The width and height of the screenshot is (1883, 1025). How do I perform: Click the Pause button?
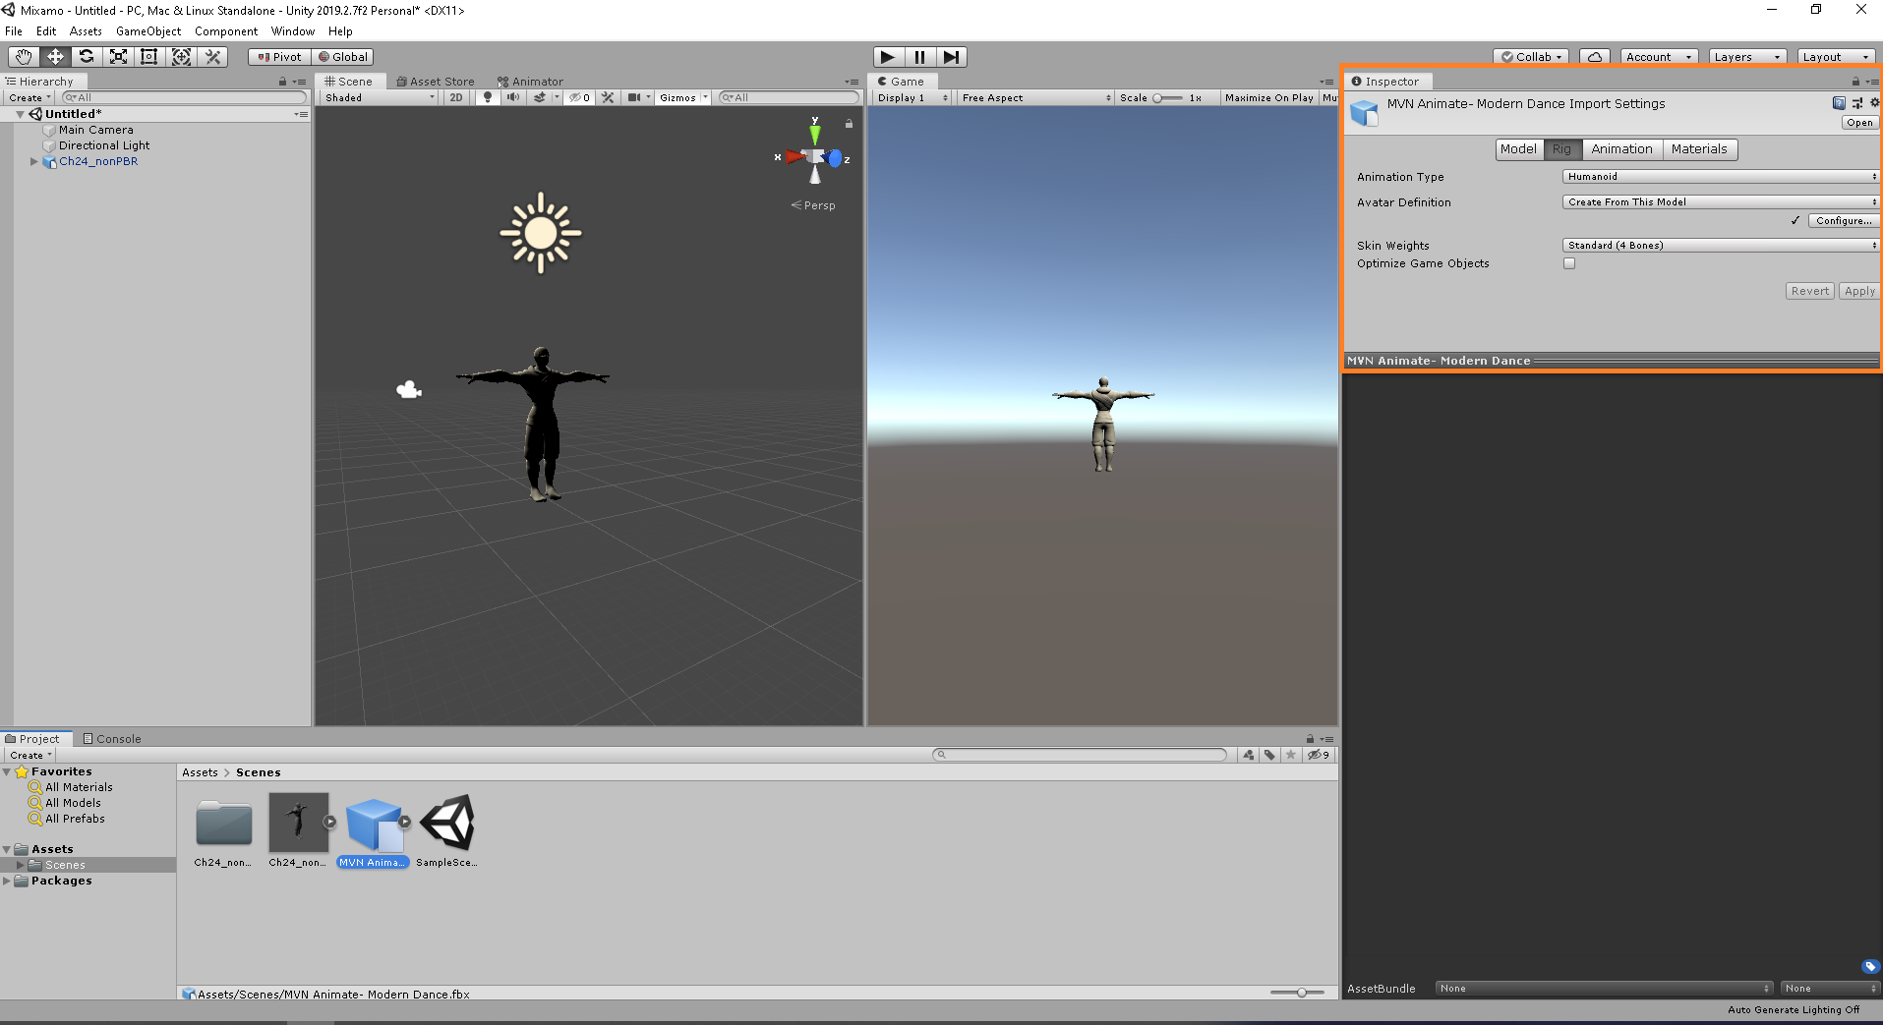coord(919,57)
